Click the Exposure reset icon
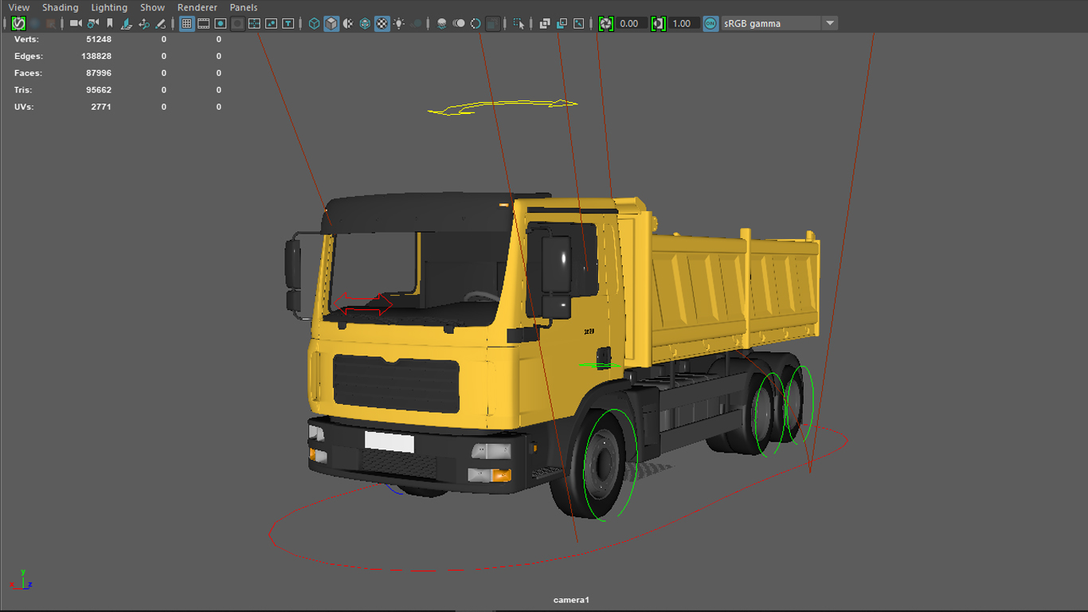1088x612 pixels. click(606, 23)
